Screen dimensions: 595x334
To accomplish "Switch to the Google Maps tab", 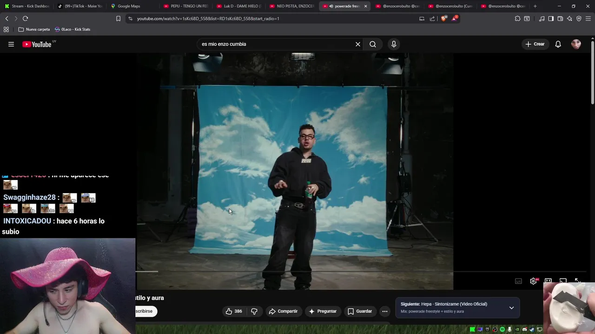I will pos(132,6).
